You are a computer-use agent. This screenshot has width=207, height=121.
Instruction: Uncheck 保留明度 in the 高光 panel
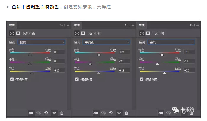click(x=142, y=79)
